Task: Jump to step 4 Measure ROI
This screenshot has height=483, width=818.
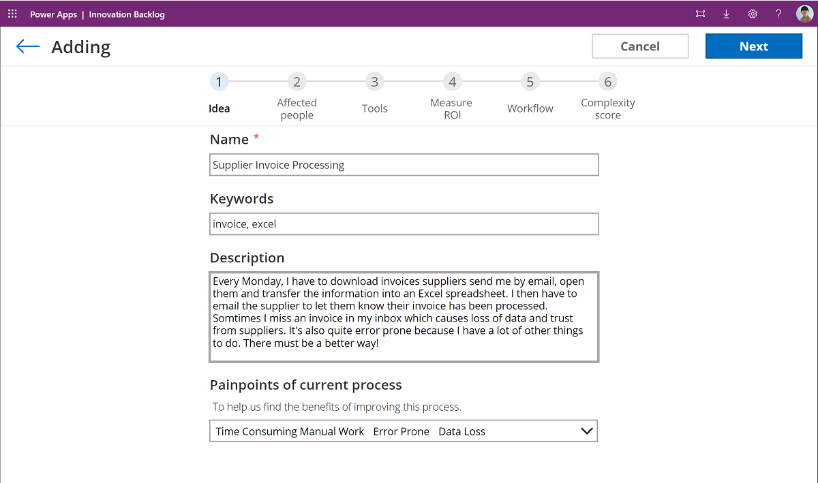Action: click(x=452, y=81)
